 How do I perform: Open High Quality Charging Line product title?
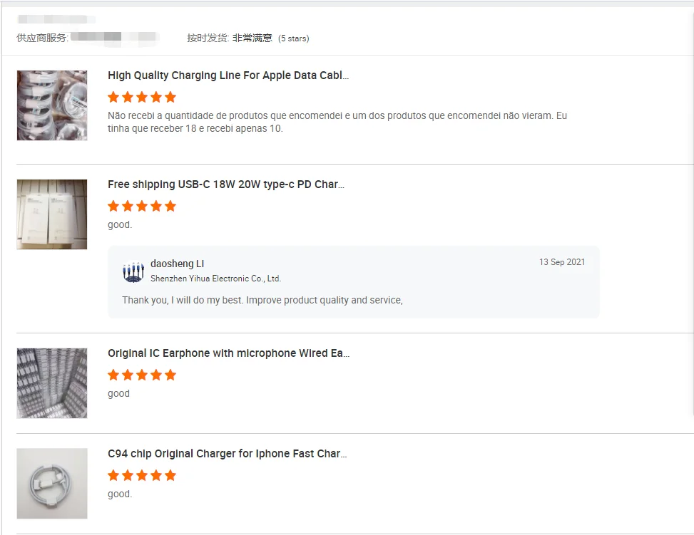click(x=228, y=76)
